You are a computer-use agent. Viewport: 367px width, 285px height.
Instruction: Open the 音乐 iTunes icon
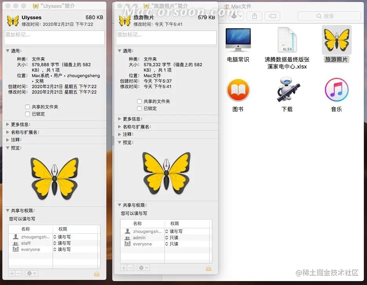click(336, 90)
